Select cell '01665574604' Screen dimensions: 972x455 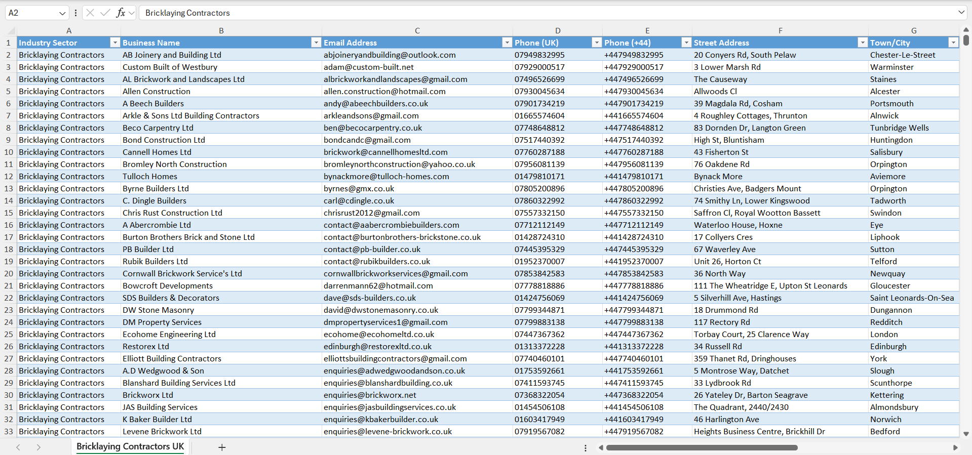(558, 115)
